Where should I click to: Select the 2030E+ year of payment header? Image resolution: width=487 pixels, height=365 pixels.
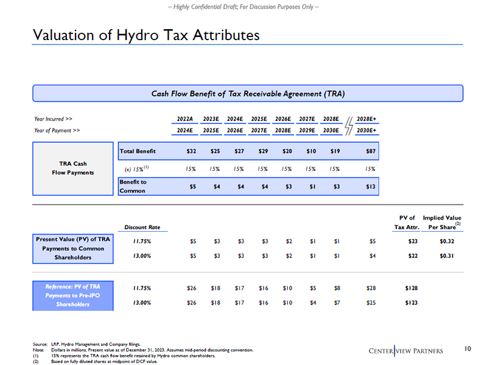tap(366, 130)
